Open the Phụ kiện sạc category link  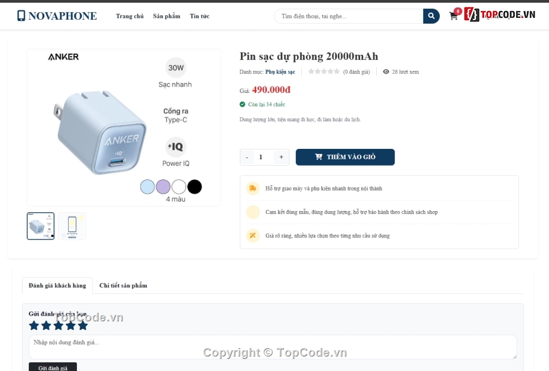280,72
